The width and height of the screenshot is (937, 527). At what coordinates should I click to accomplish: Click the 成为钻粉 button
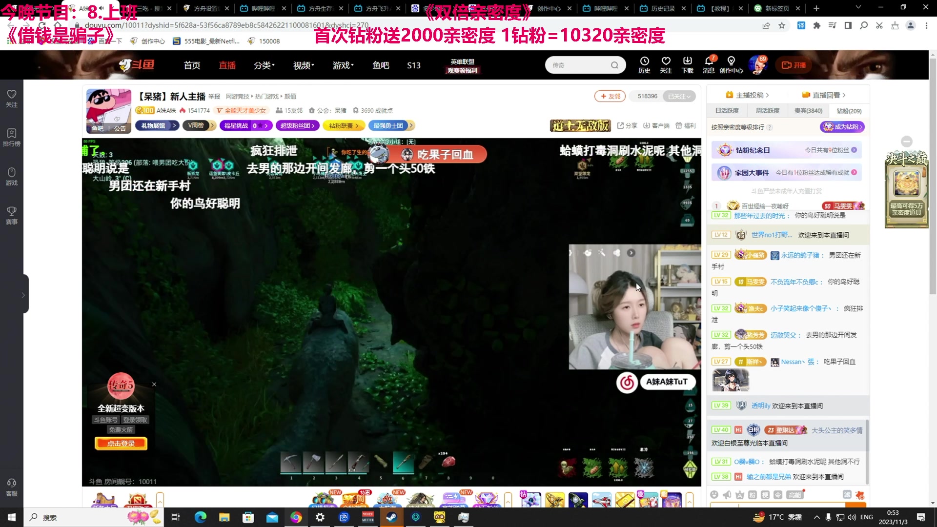click(x=842, y=127)
